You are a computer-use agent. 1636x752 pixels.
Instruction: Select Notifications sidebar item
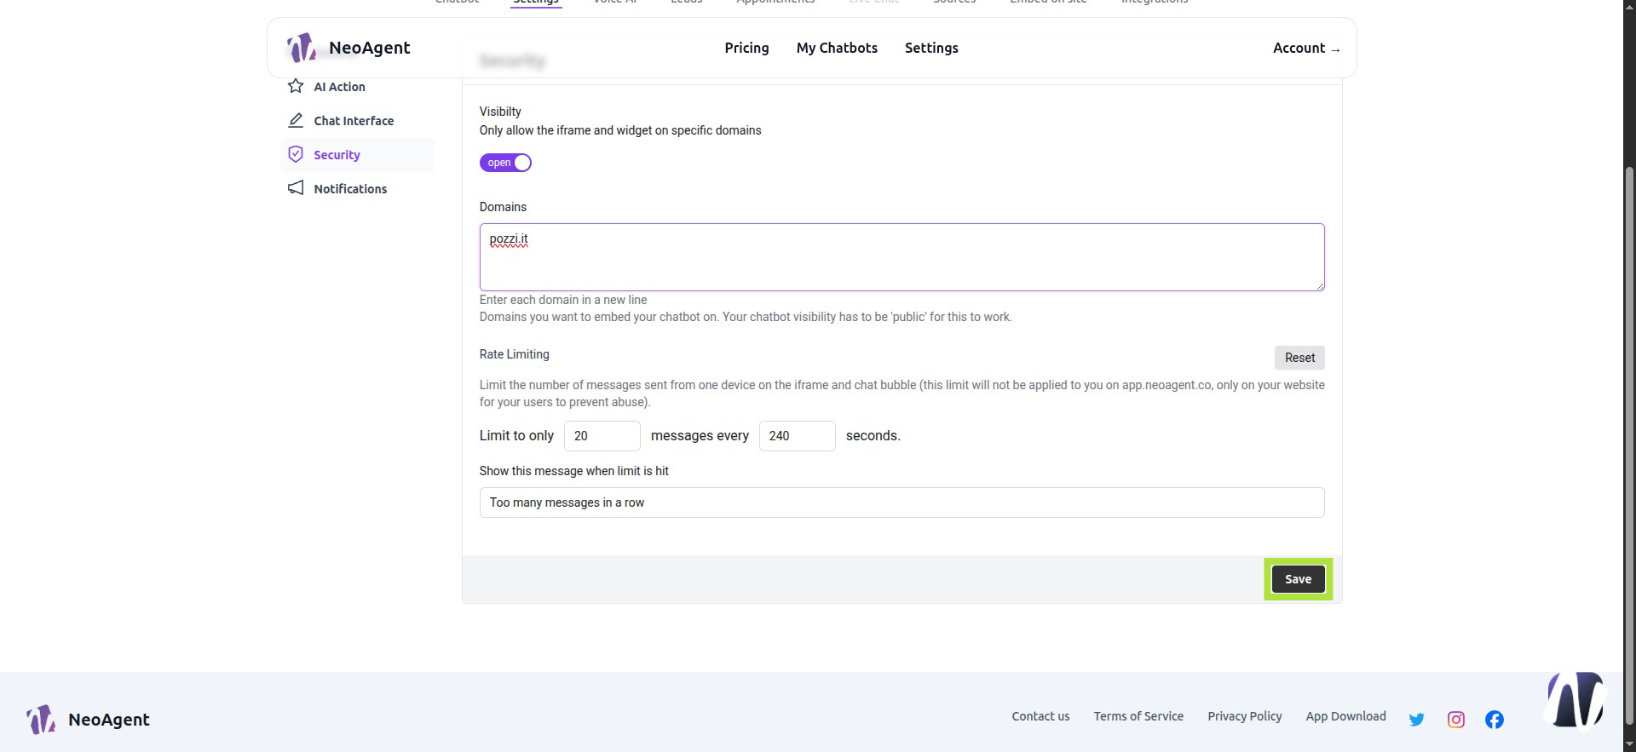click(358, 189)
